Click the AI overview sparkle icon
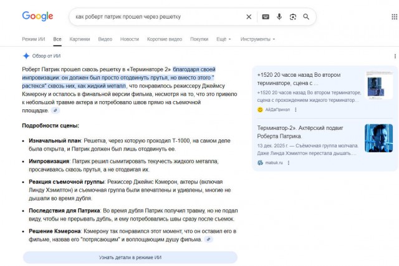The height and width of the screenshot is (266, 399). coord(26,56)
